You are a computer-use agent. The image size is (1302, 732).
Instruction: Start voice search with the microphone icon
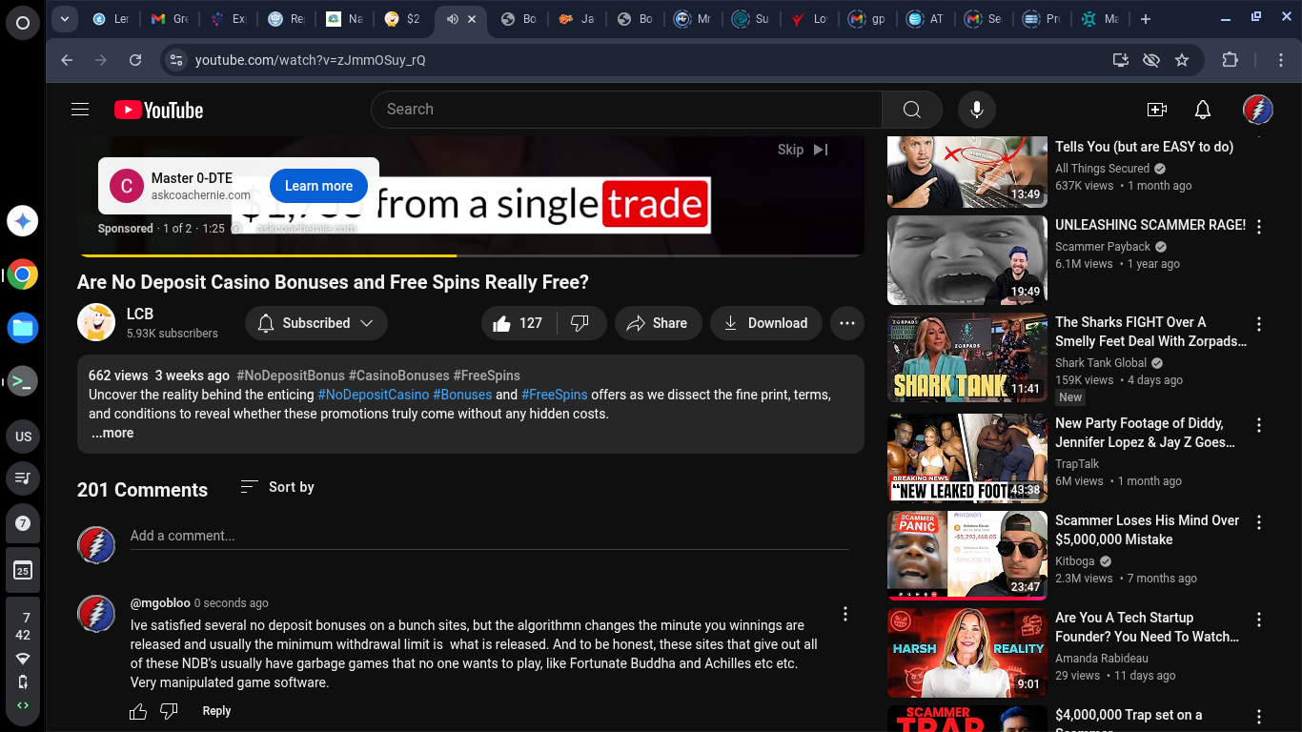[976, 110]
